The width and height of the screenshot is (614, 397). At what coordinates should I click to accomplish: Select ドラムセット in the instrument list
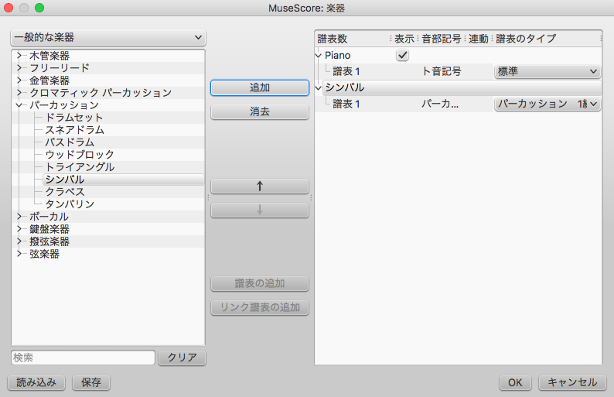[x=74, y=118]
